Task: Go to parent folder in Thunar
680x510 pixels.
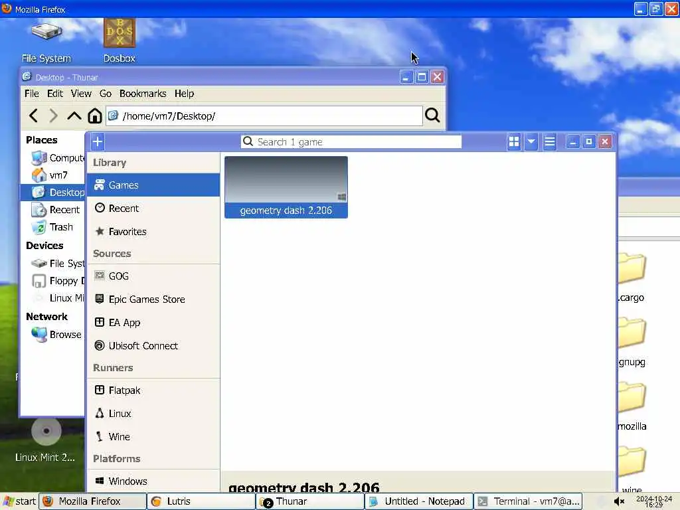Action: click(x=74, y=116)
